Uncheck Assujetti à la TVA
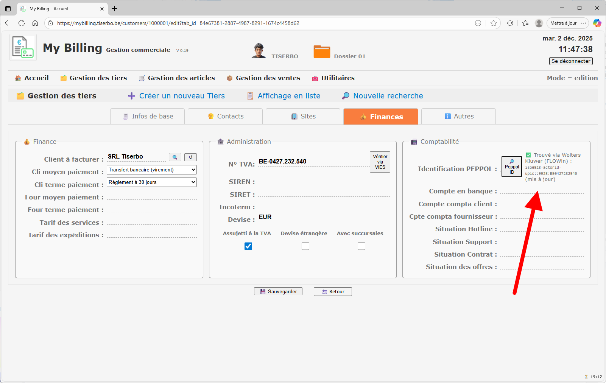 point(248,246)
